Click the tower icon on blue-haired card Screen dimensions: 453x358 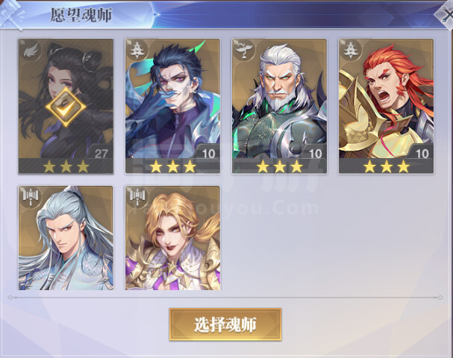(136, 51)
